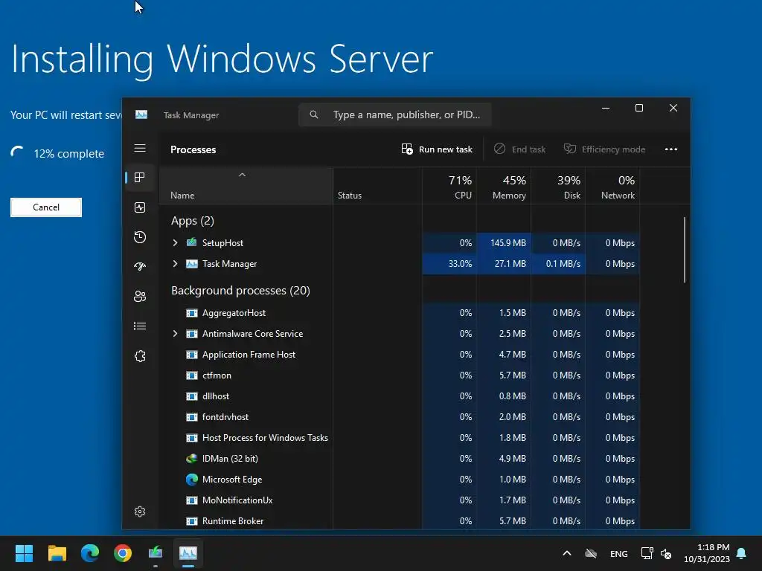Expand the SetupHost process group
Screen dimensions: 762x571
pos(175,242)
